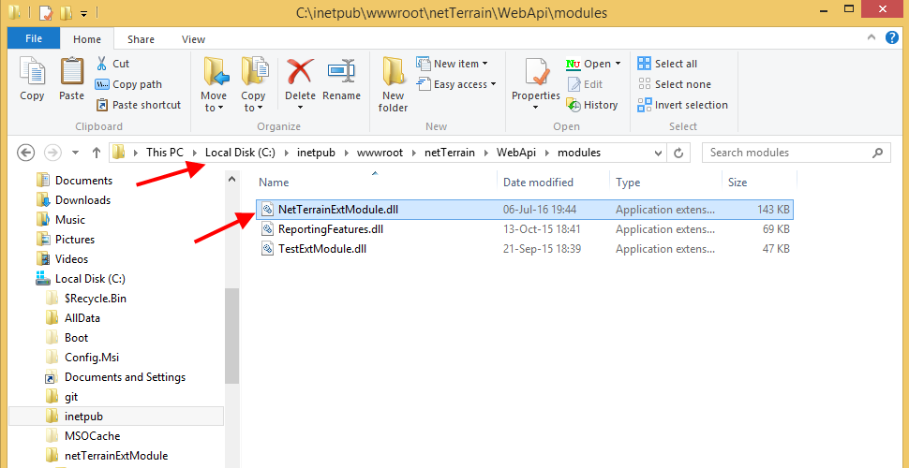The width and height of the screenshot is (909, 468).
Task: Open Properties from the ribbon
Action: [535, 79]
